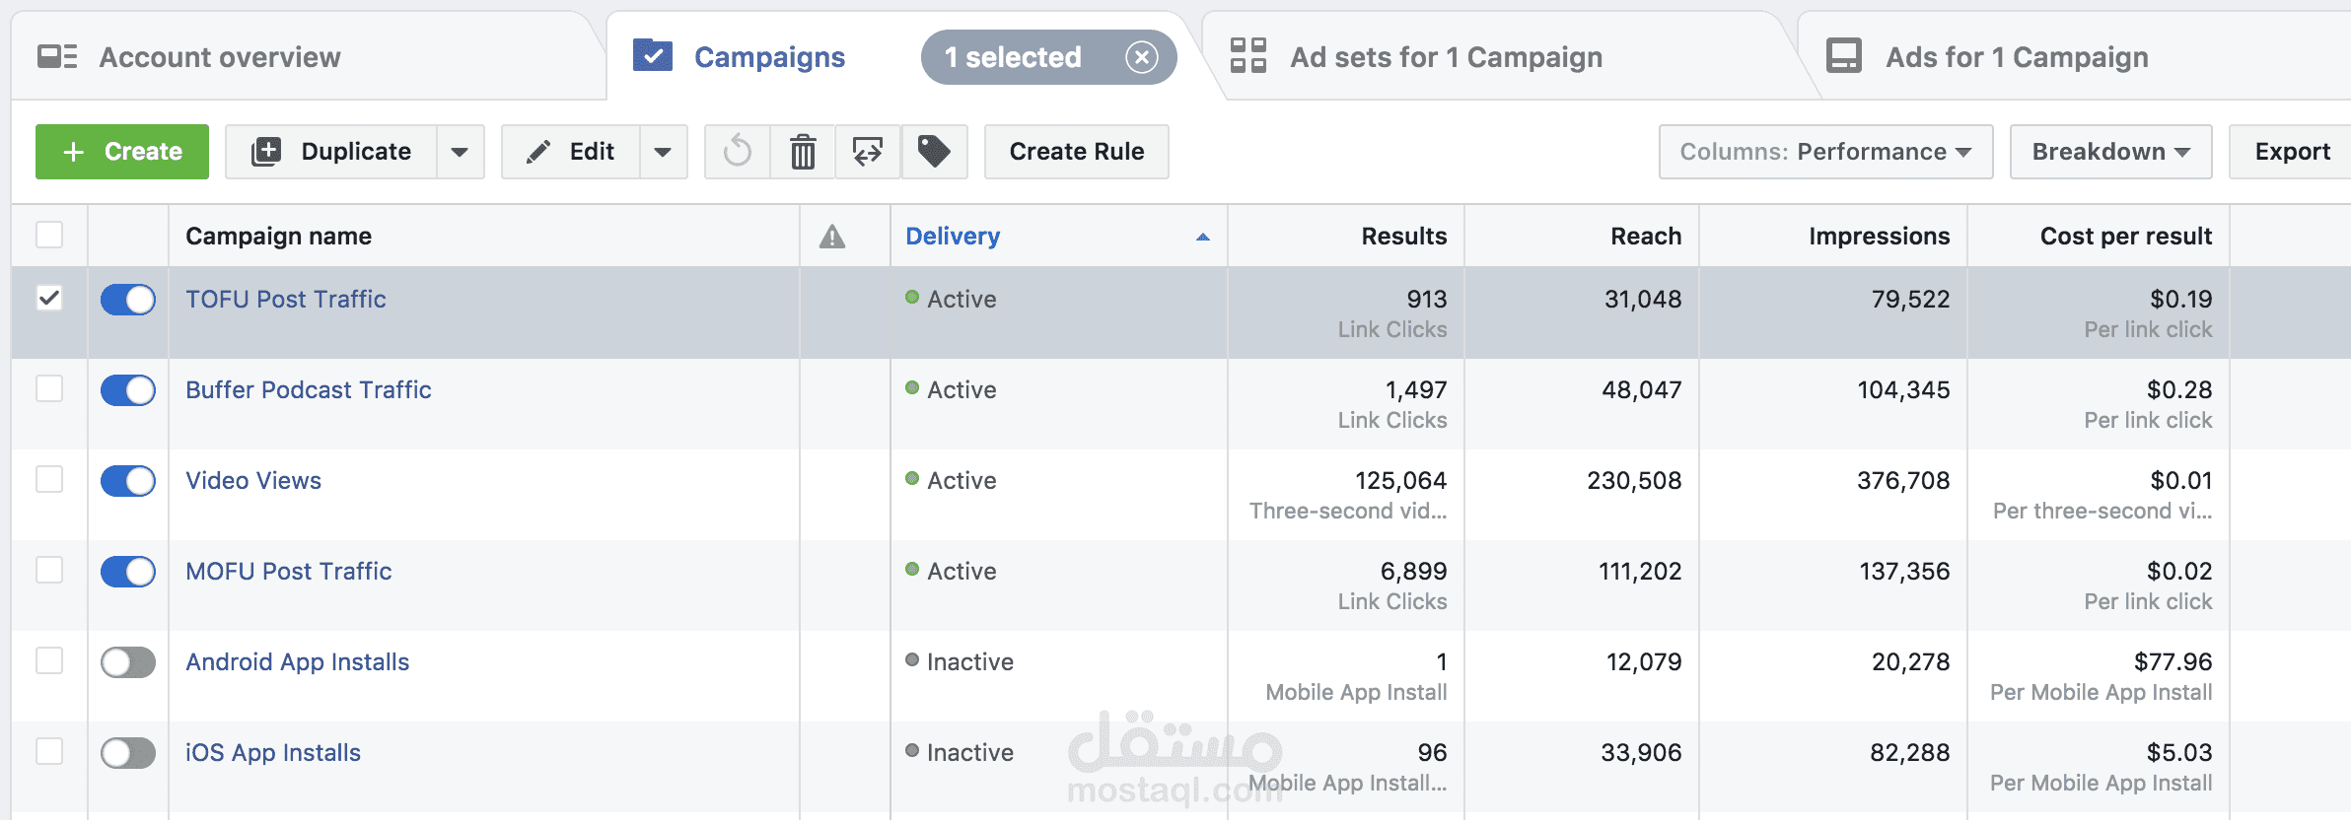Click the tag label icon
The width and height of the screenshot is (2351, 826).
pos(934,152)
